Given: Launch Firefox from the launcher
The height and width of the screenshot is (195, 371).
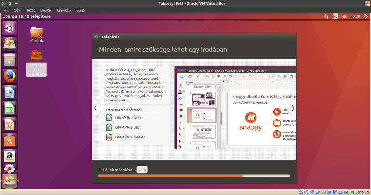Looking at the screenshot, I should pos(10,76).
